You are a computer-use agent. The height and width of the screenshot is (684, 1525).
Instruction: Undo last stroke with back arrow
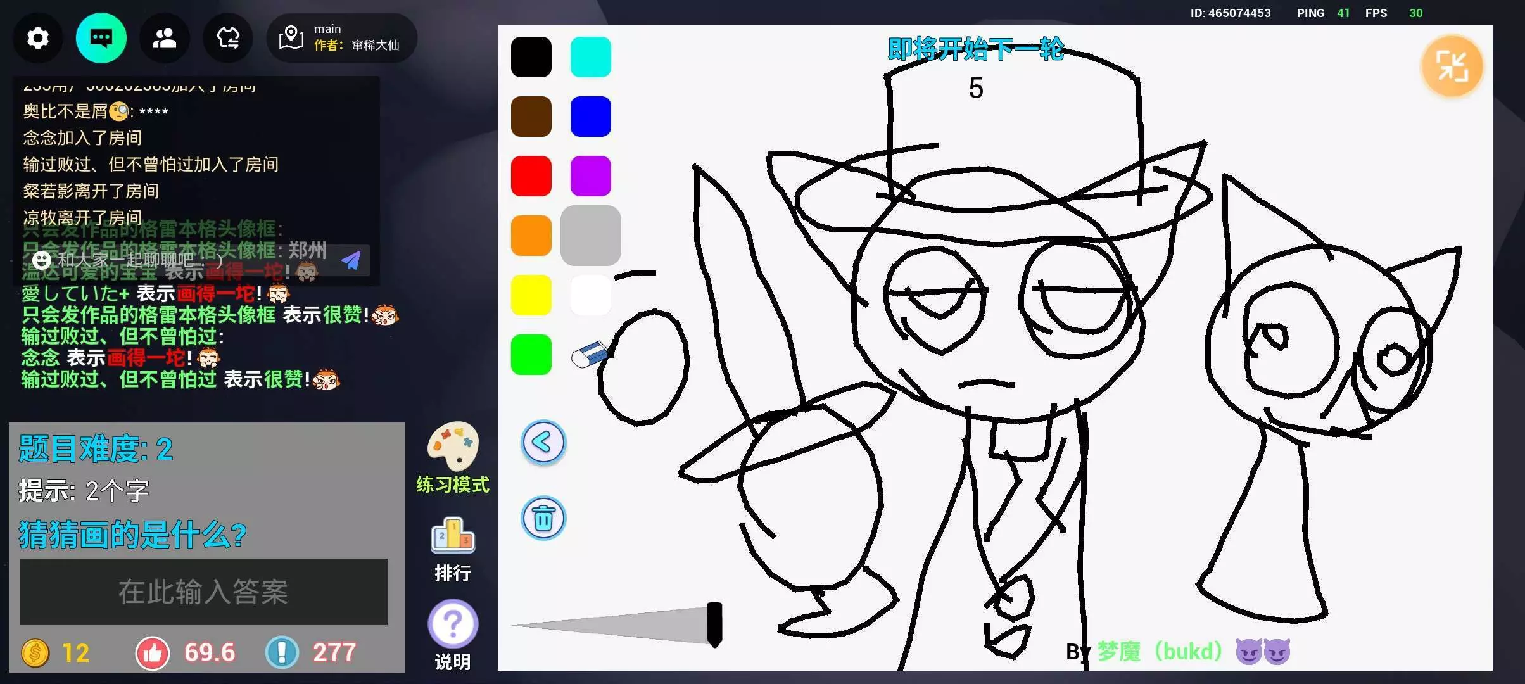543,443
